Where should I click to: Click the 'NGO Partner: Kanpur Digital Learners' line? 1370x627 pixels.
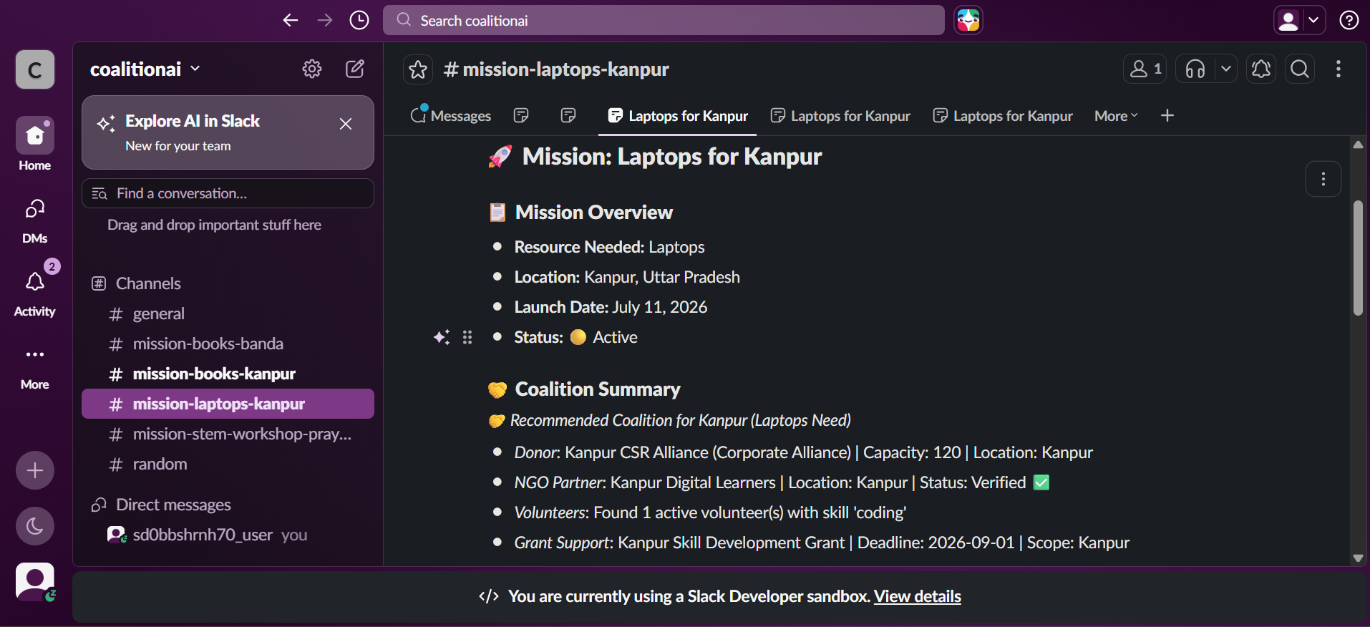pos(782,482)
